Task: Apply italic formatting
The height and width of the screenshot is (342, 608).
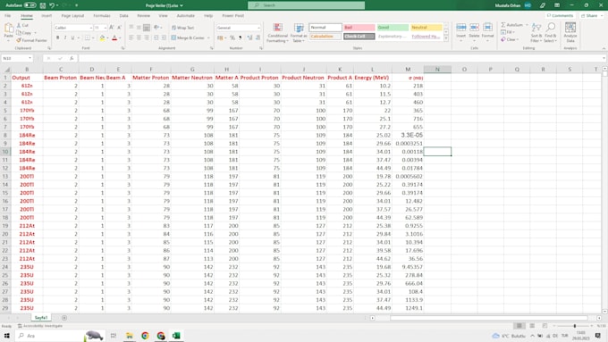Action: pos(65,38)
